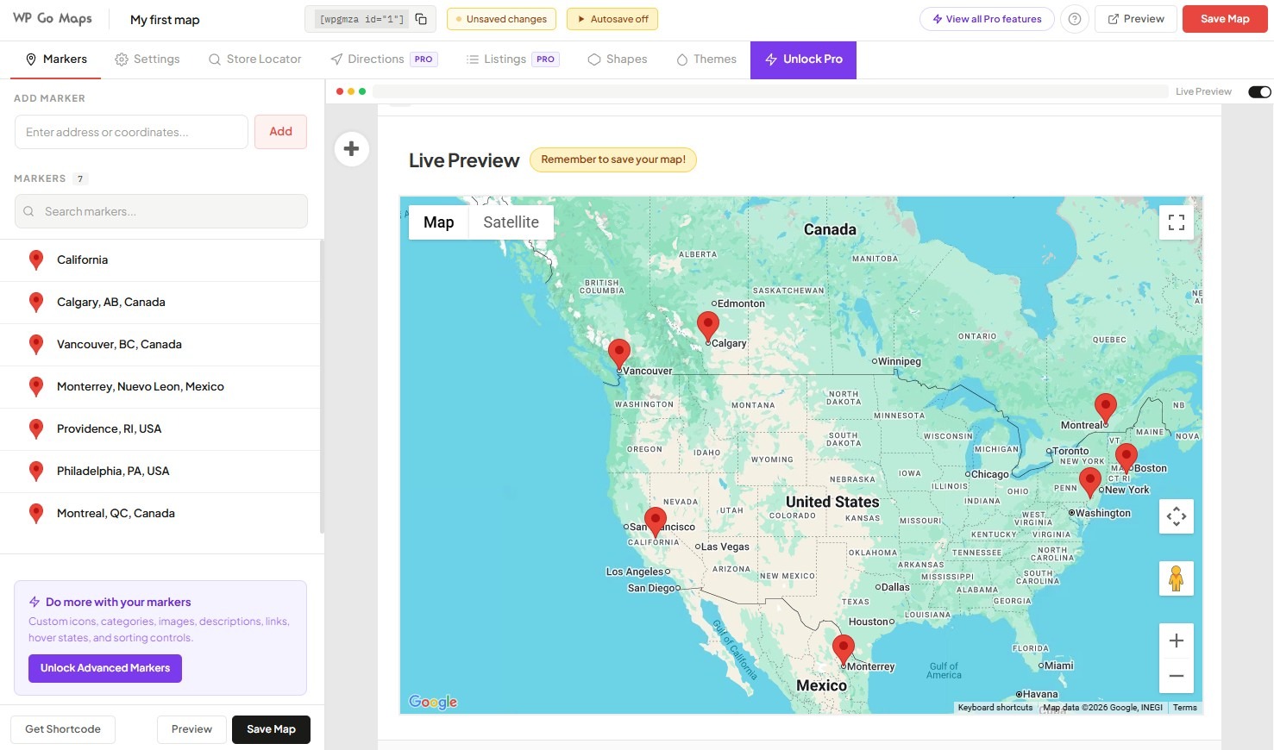Click the Boston area marker pin
1274x750 pixels.
click(1127, 459)
